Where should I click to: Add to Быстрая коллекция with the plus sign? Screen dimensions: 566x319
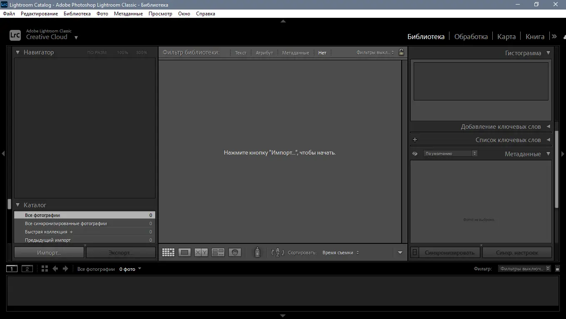(71, 232)
